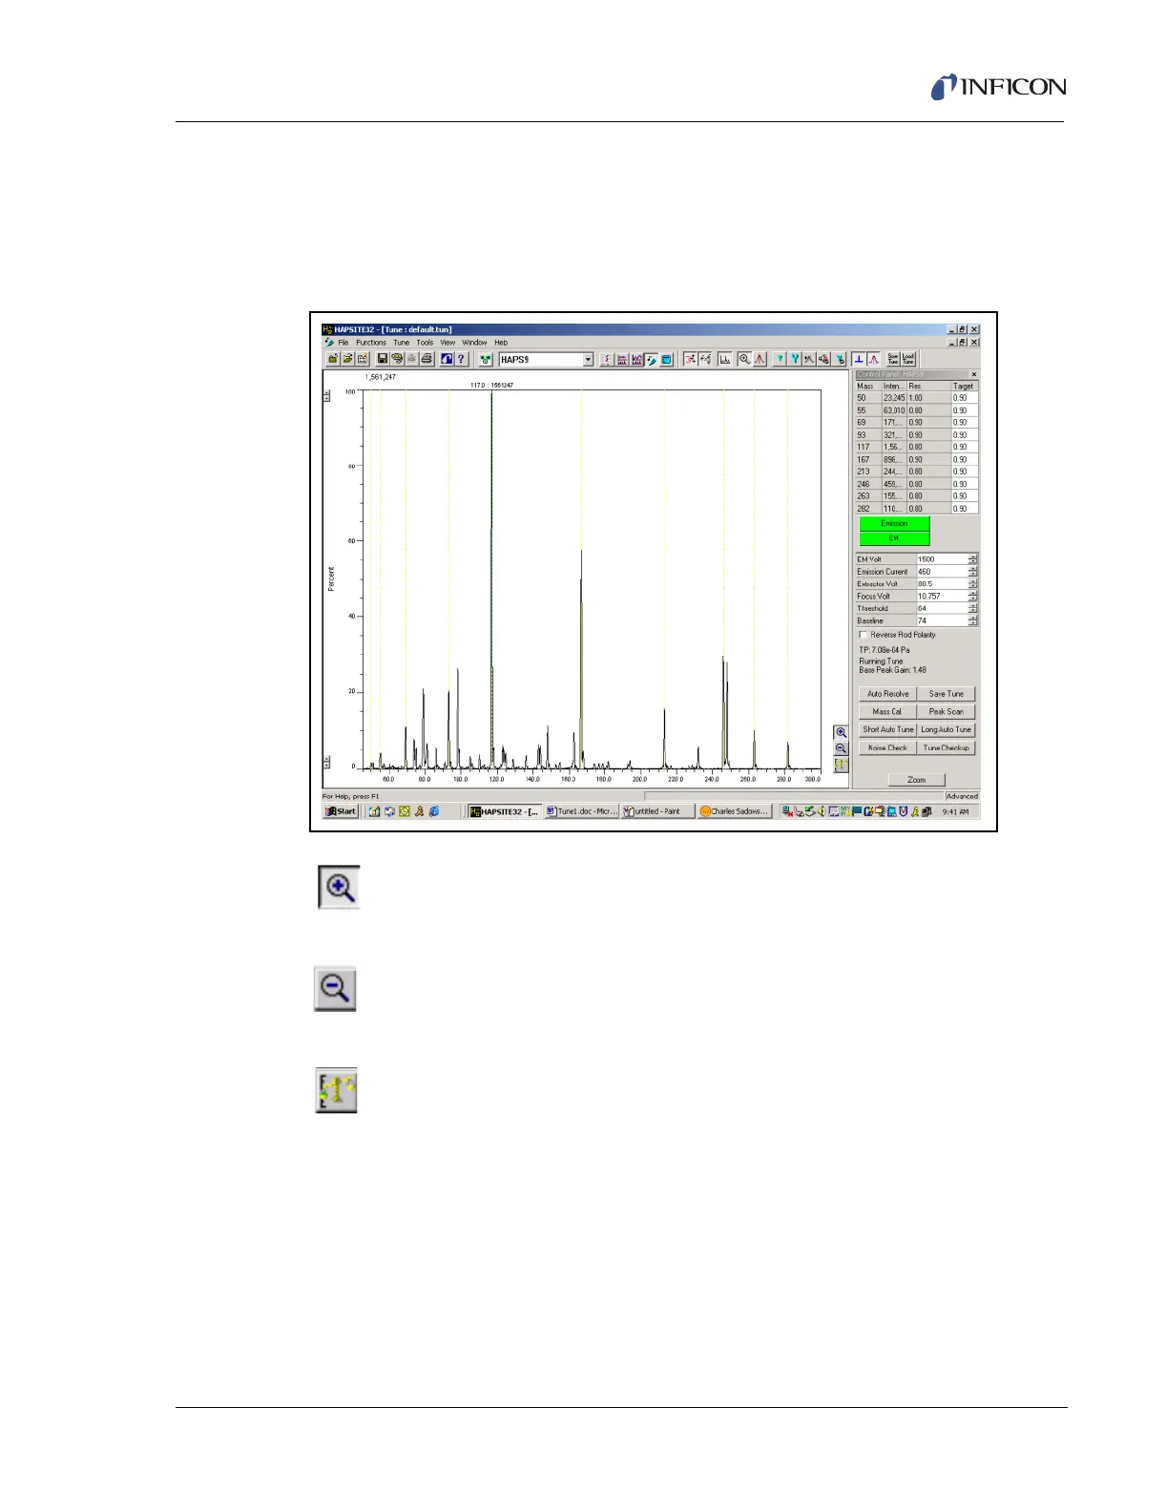Click the Noise Check button
The width and height of the screenshot is (1166, 1512).
[887, 748]
